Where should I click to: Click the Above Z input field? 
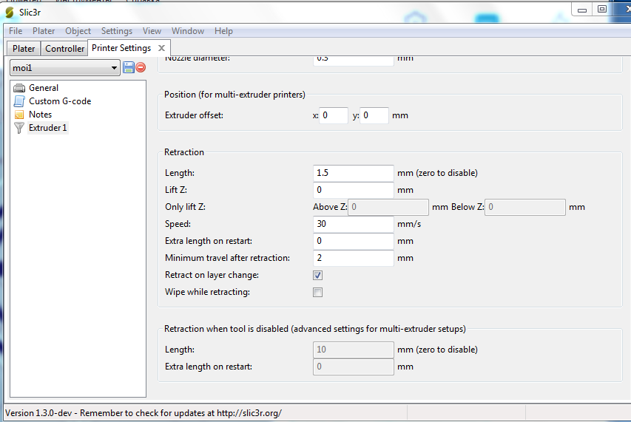click(388, 207)
